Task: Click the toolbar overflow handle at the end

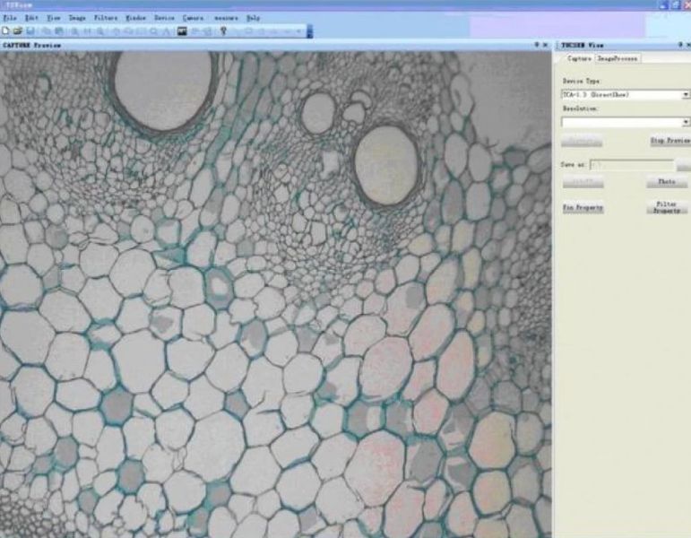Action: [x=310, y=30]
